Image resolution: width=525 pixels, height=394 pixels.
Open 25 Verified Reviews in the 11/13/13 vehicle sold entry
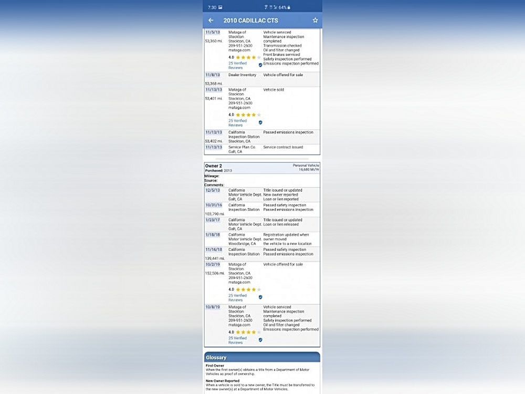(237, 123)
